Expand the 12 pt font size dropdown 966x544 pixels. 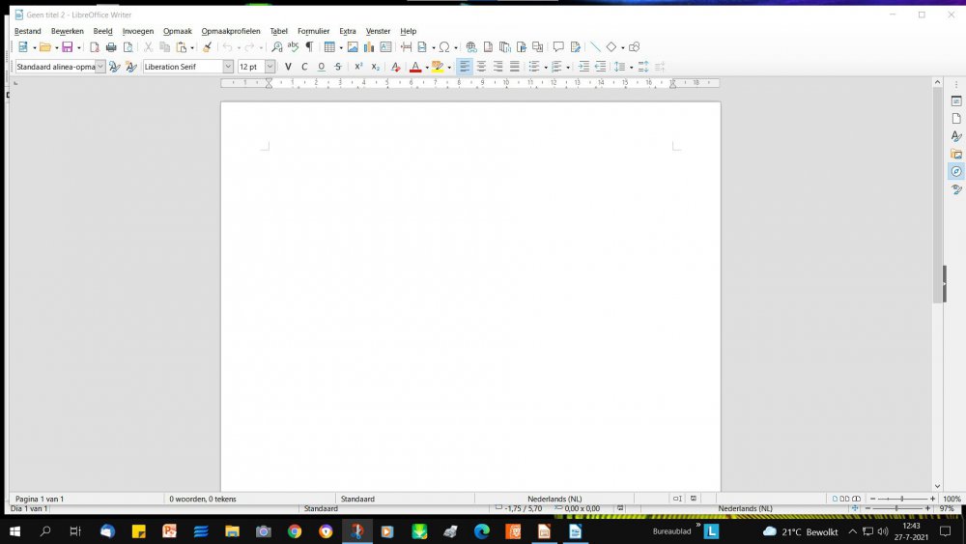[x=270, y=67]
